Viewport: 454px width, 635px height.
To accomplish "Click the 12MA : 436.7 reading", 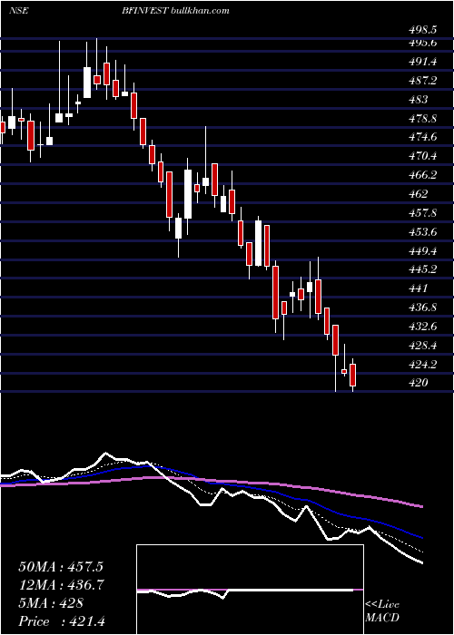I will (61, 585).
